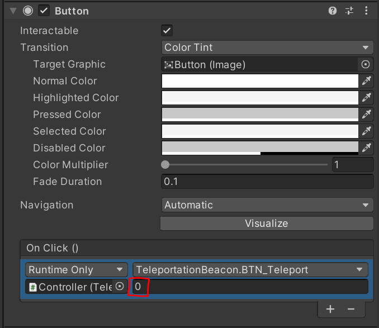
Task: Disable the Button component checkbox
Action: pyautogui.click(x=44, y=11)
